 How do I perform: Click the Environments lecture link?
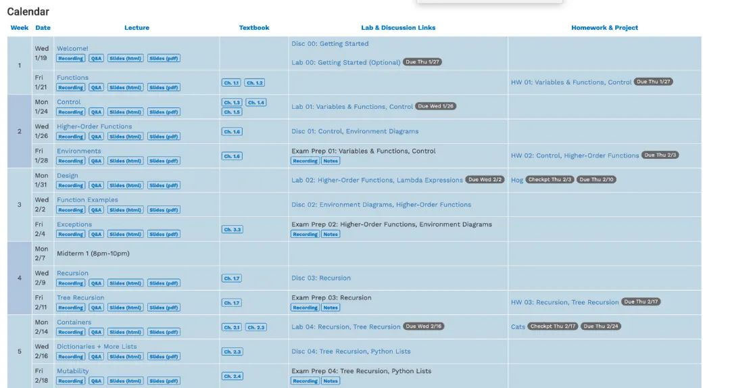78,151
